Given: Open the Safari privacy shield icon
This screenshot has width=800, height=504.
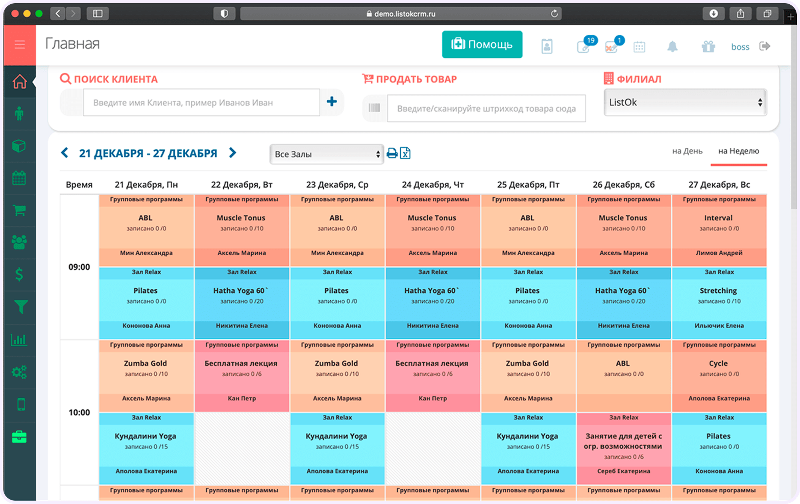Looking at the screenshot, I should coord(224,14).
